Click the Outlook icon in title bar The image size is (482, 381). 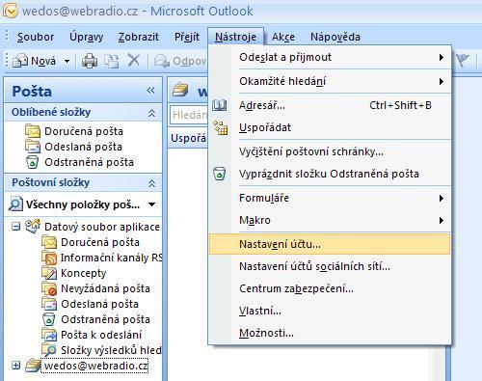pyautogui.click(x=10, y=11)
